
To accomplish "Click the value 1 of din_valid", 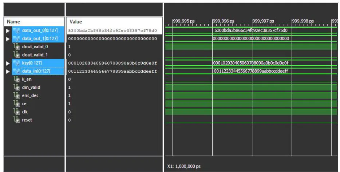I will (x=70, y=87).
